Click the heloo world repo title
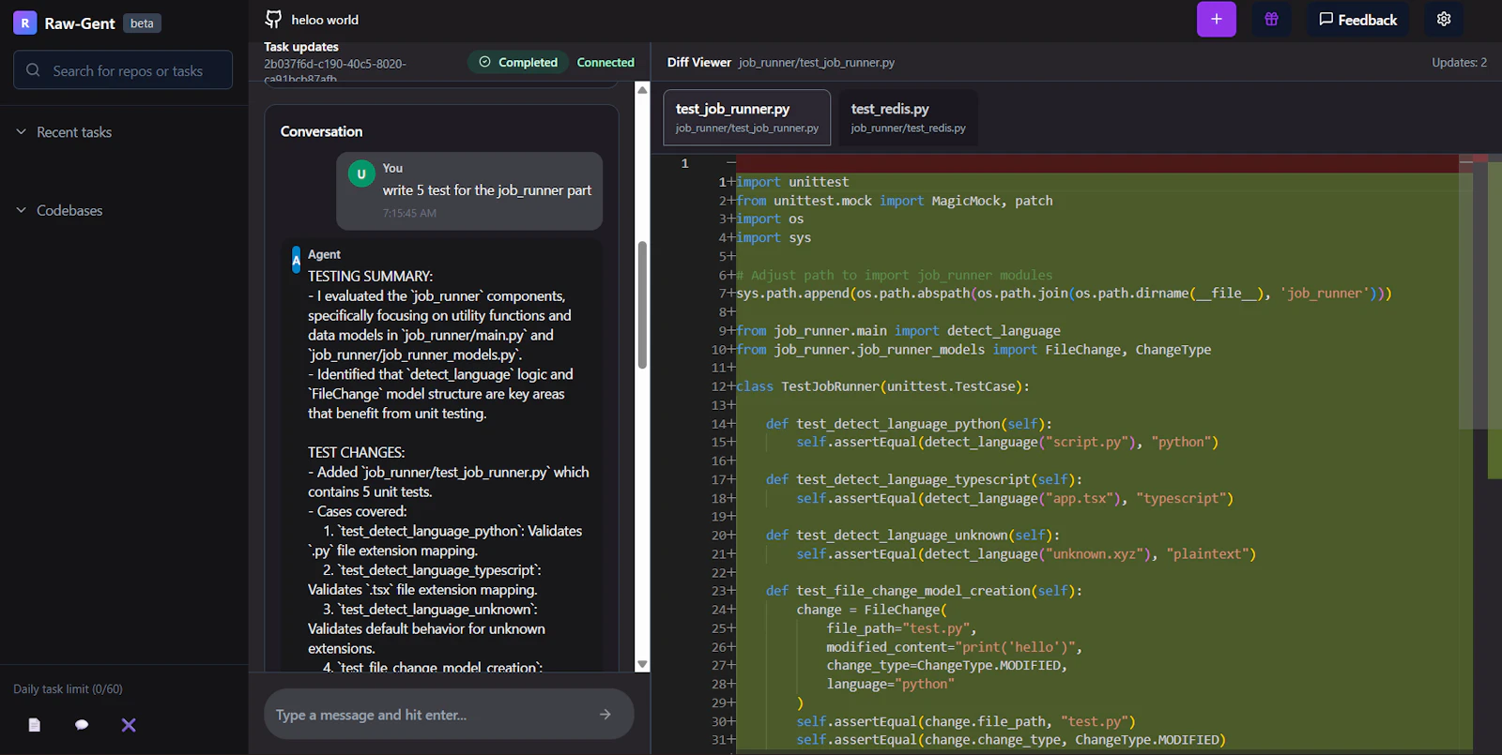Screen dimensions: 1502x755 click(325, 20)
